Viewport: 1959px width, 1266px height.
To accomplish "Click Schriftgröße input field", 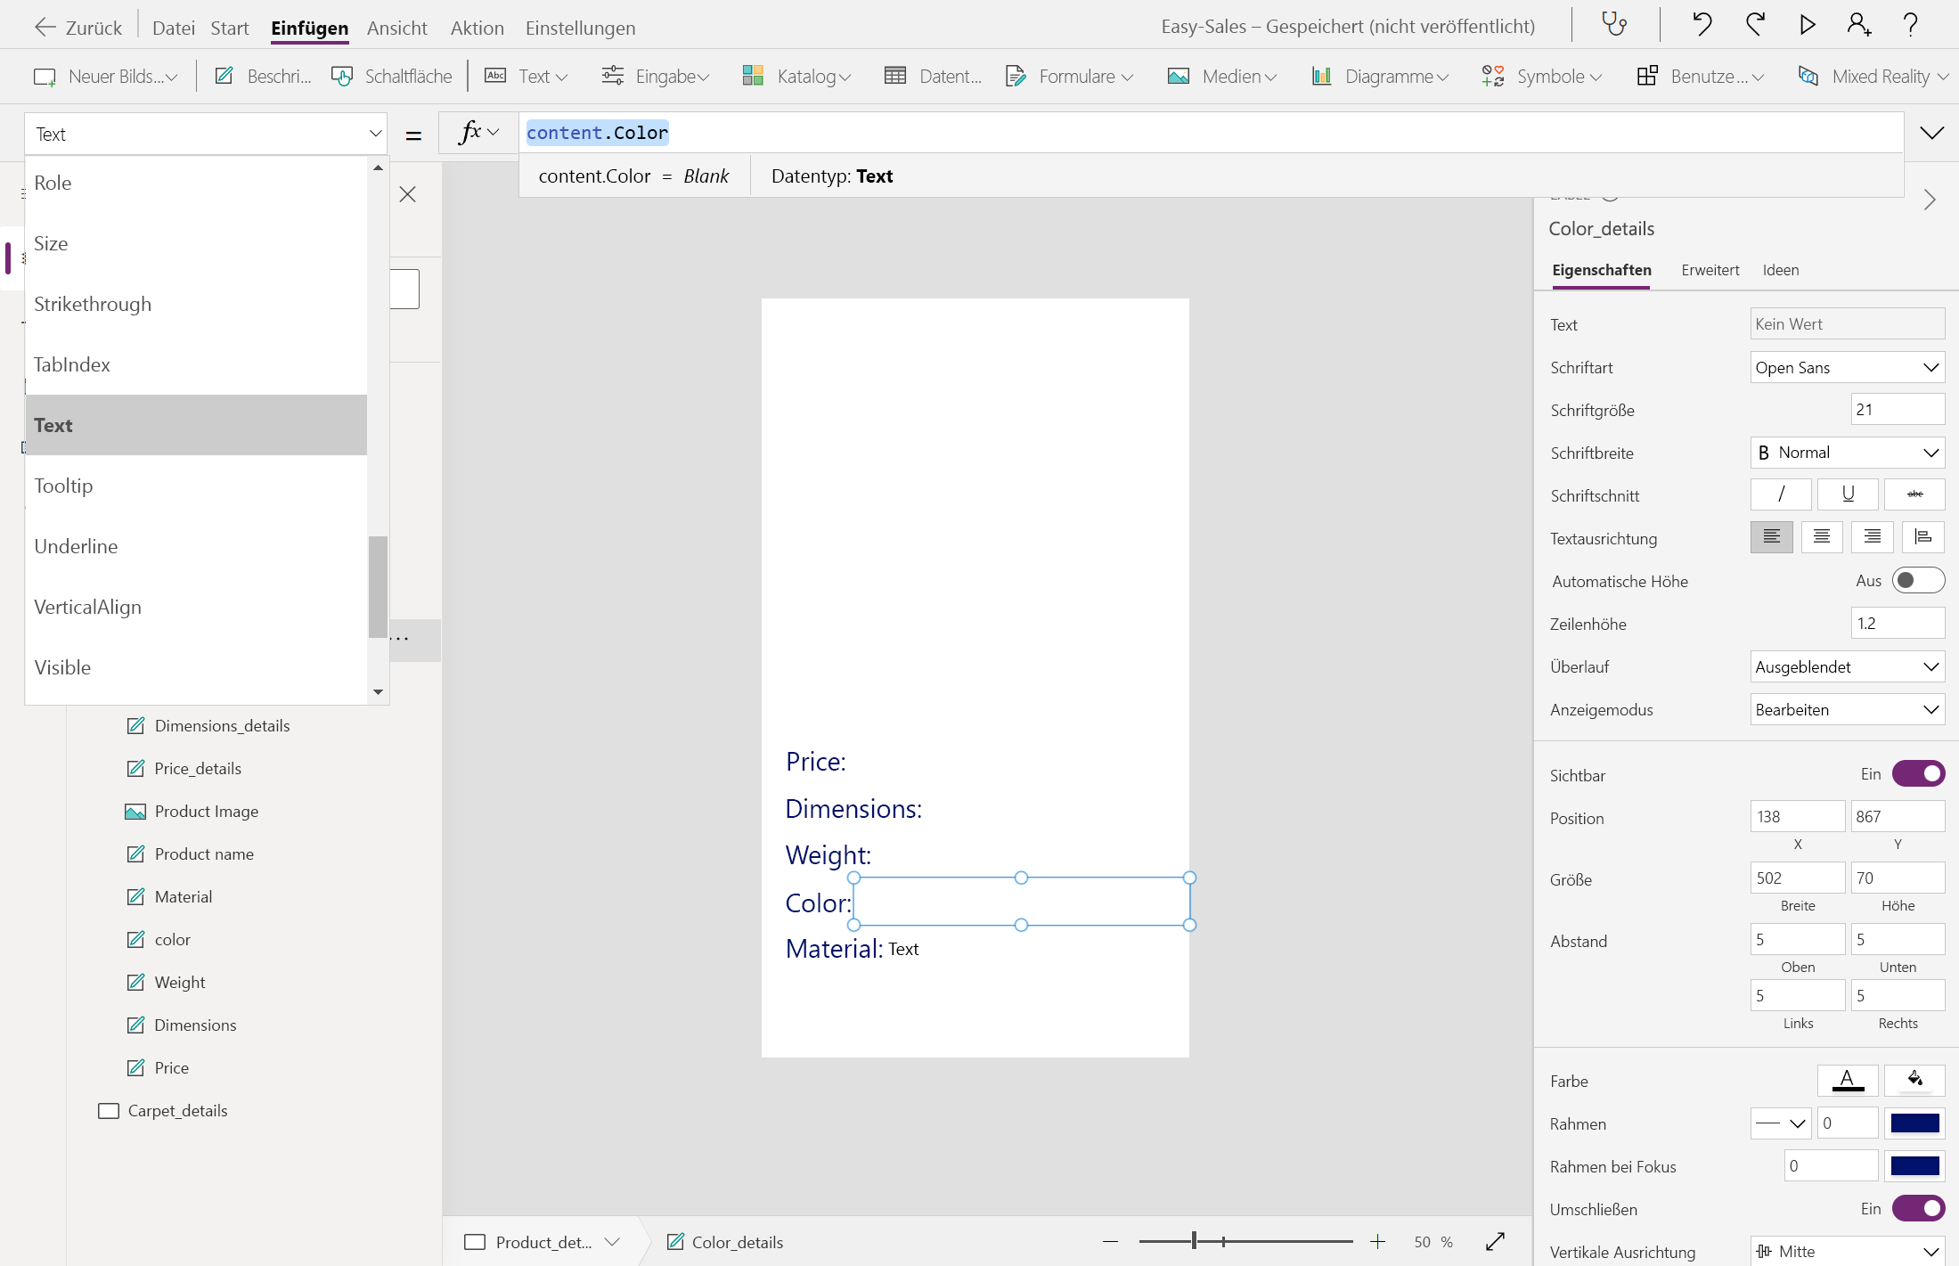I will coord(1898,410).
